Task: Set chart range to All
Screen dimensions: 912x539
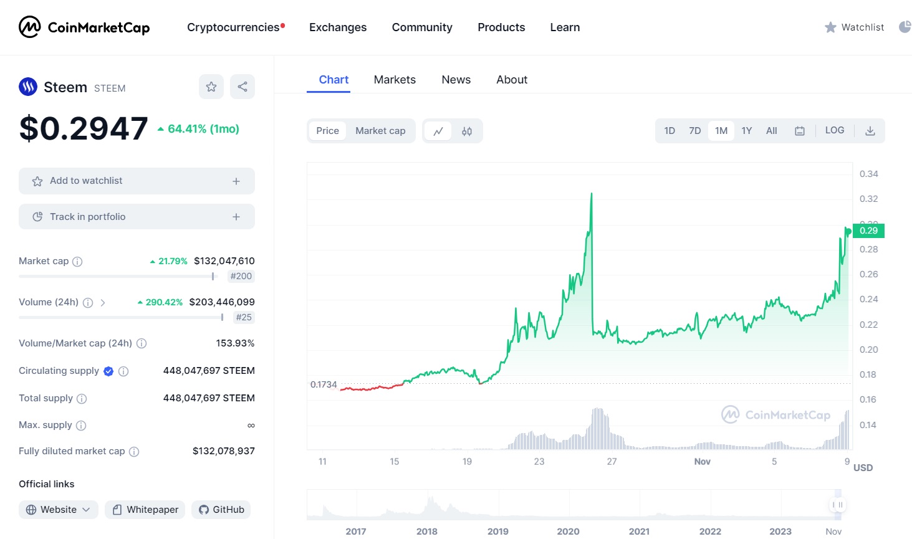Action: tap(772, 131)
